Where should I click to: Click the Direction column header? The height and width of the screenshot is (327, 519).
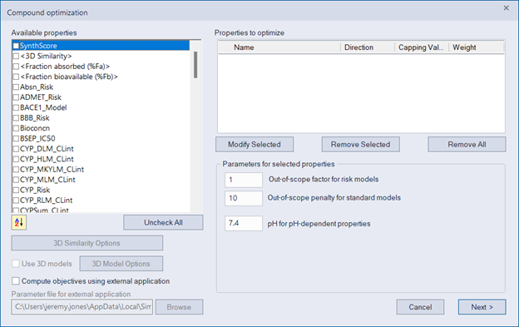point(368,47)
